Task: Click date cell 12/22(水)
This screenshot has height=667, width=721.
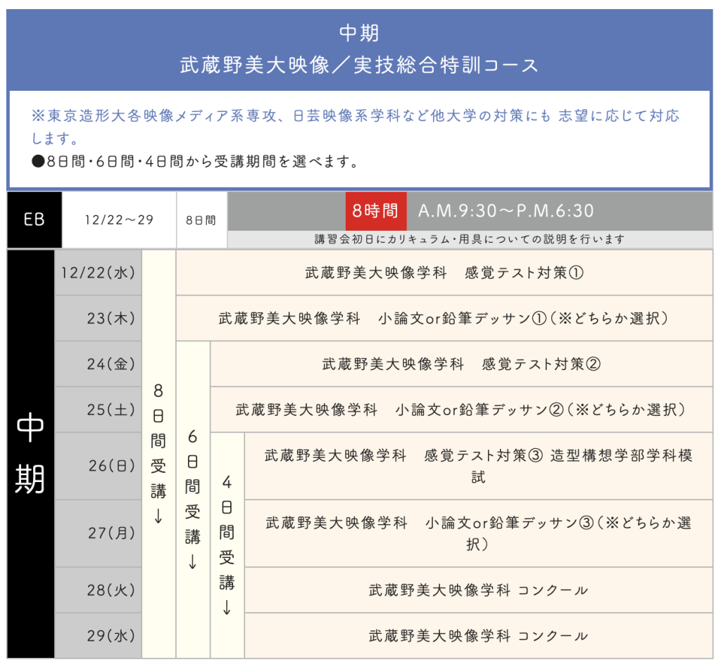Action: tap(98, 273)
